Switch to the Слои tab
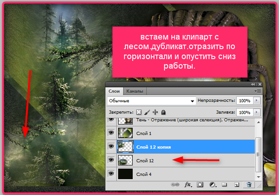This screenshot has width=279, height=195. tap(114, 91)
